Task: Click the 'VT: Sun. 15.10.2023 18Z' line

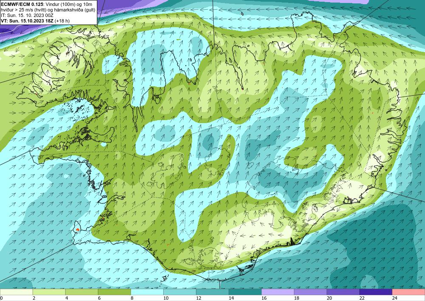Action: [x=27, y=21]
